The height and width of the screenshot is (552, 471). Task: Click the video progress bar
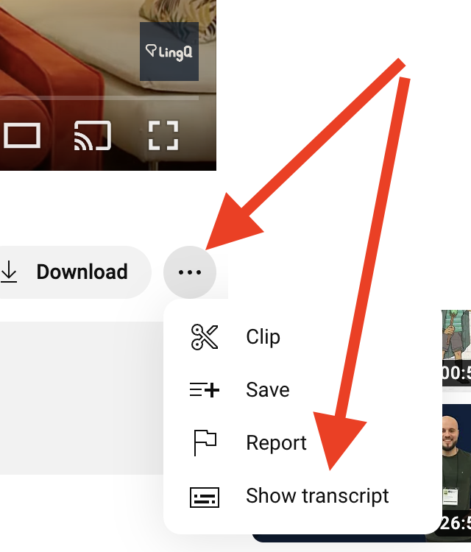point(99,98)
